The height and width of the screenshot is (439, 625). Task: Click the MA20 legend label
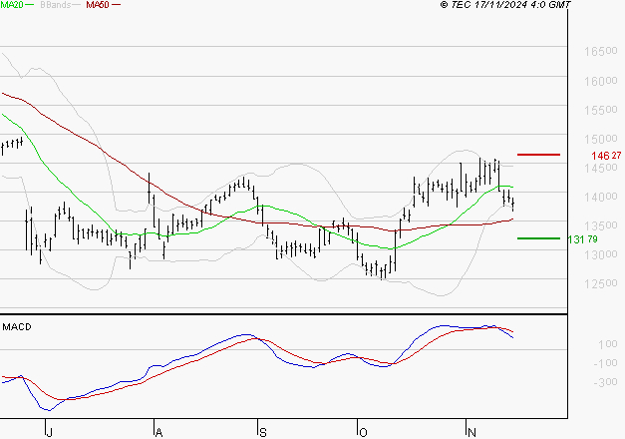[x=13, y=6]
